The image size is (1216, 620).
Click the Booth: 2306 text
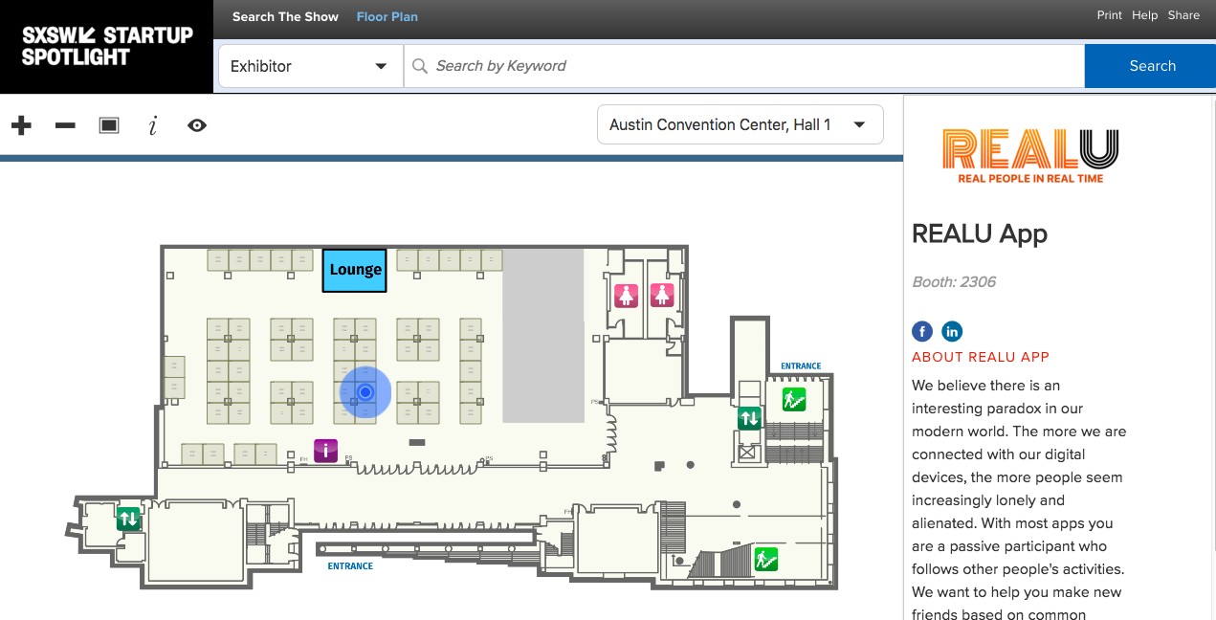(x=954, y=282)
